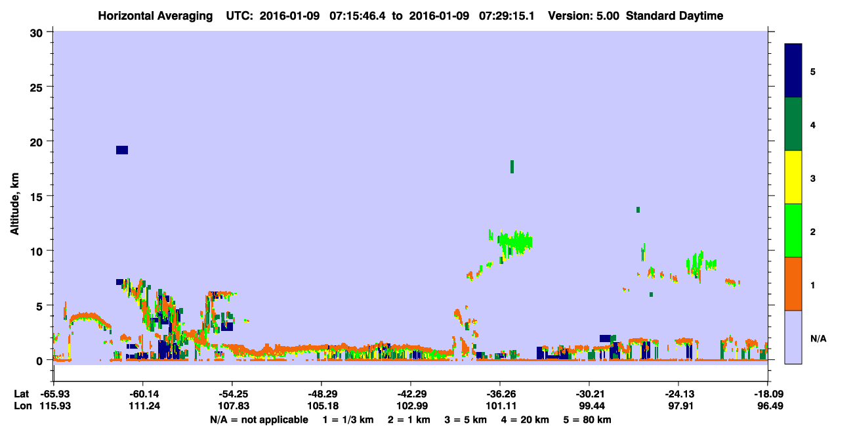Click the y-axis tick label 25
This screenshot has height=438, width=853.
tap(37, 87)
